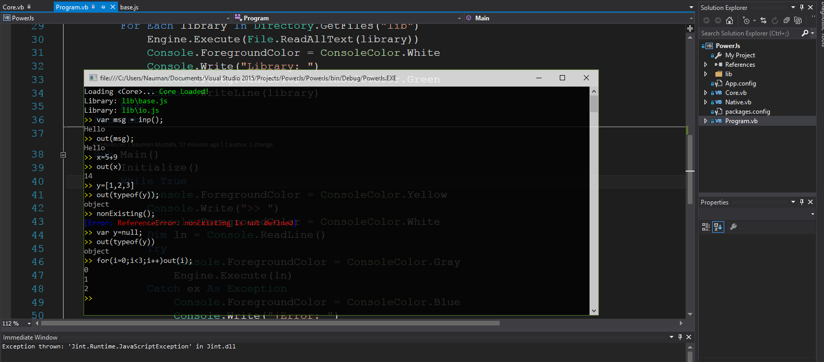This screenshot has height=362, width=824.
Task: Click pin icon on Program.vb tab
Action: pos(103,7)
